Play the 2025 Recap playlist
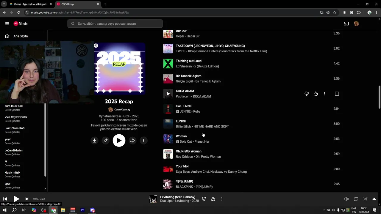 coord(119,141)
